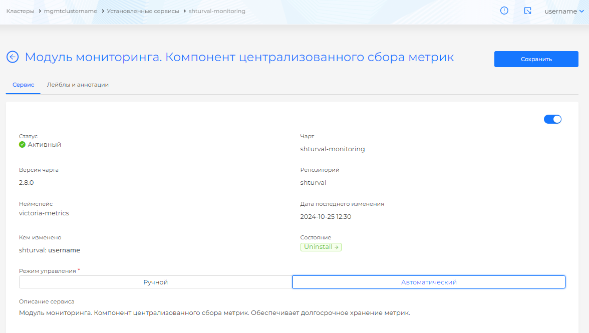Click the back arrow icon beside the title
The image size is (589, 333).
[x=13, y=57]
